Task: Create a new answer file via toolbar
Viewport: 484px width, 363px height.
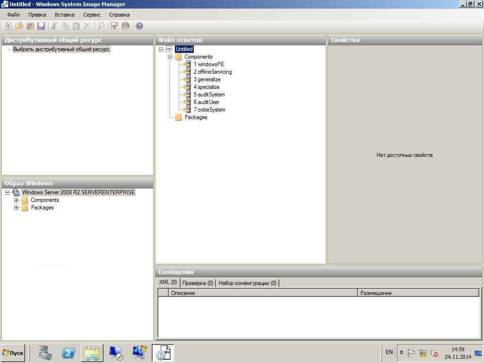Action: coord(9,26)
